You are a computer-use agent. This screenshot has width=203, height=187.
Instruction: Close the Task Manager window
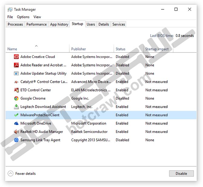190,9
